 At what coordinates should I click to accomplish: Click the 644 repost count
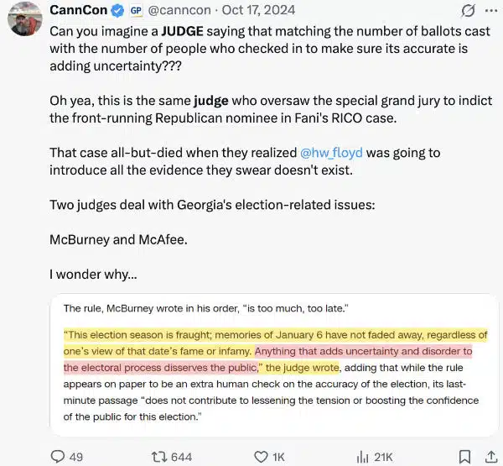pyautogui.click(x=181, y=457)
